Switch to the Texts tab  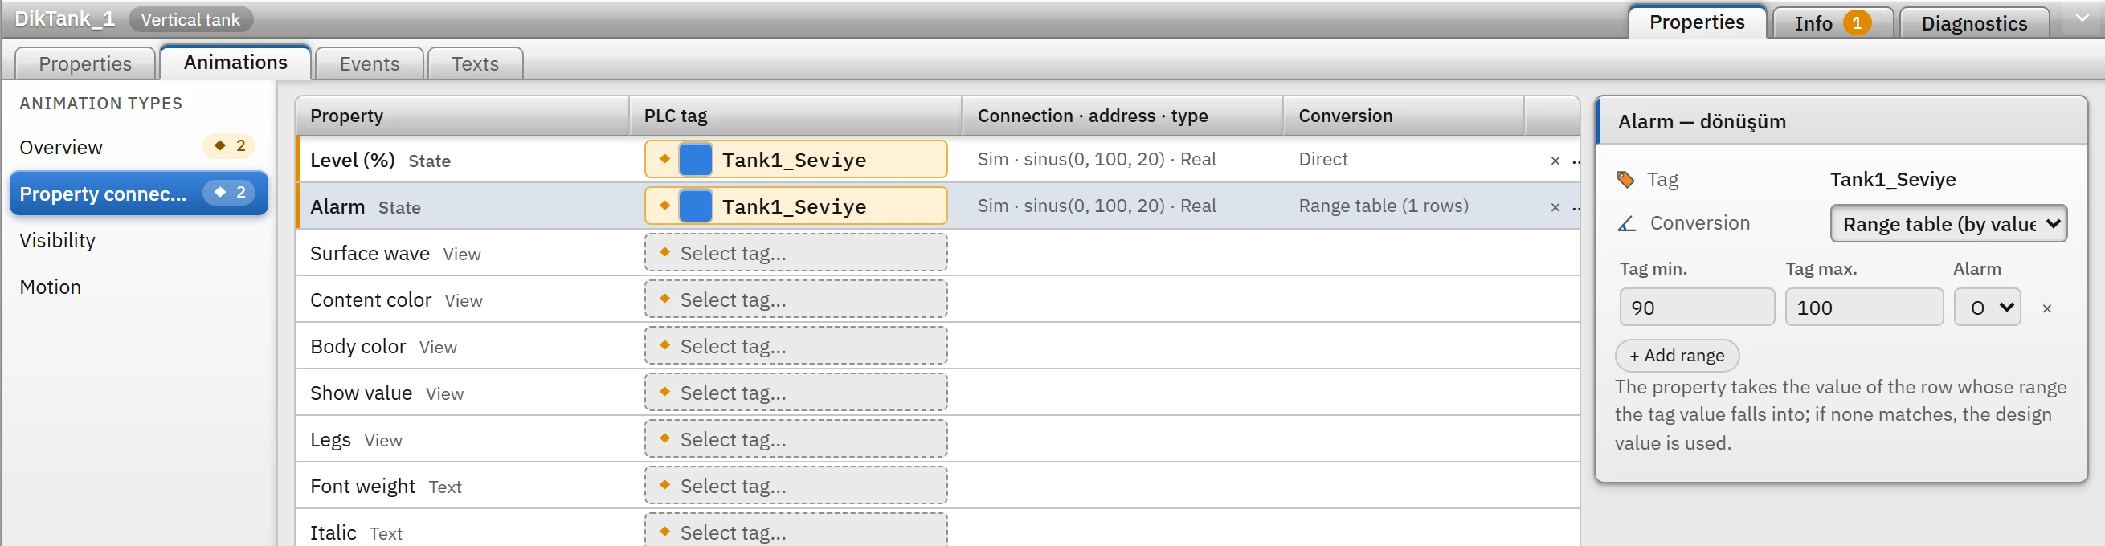(475, 63)
